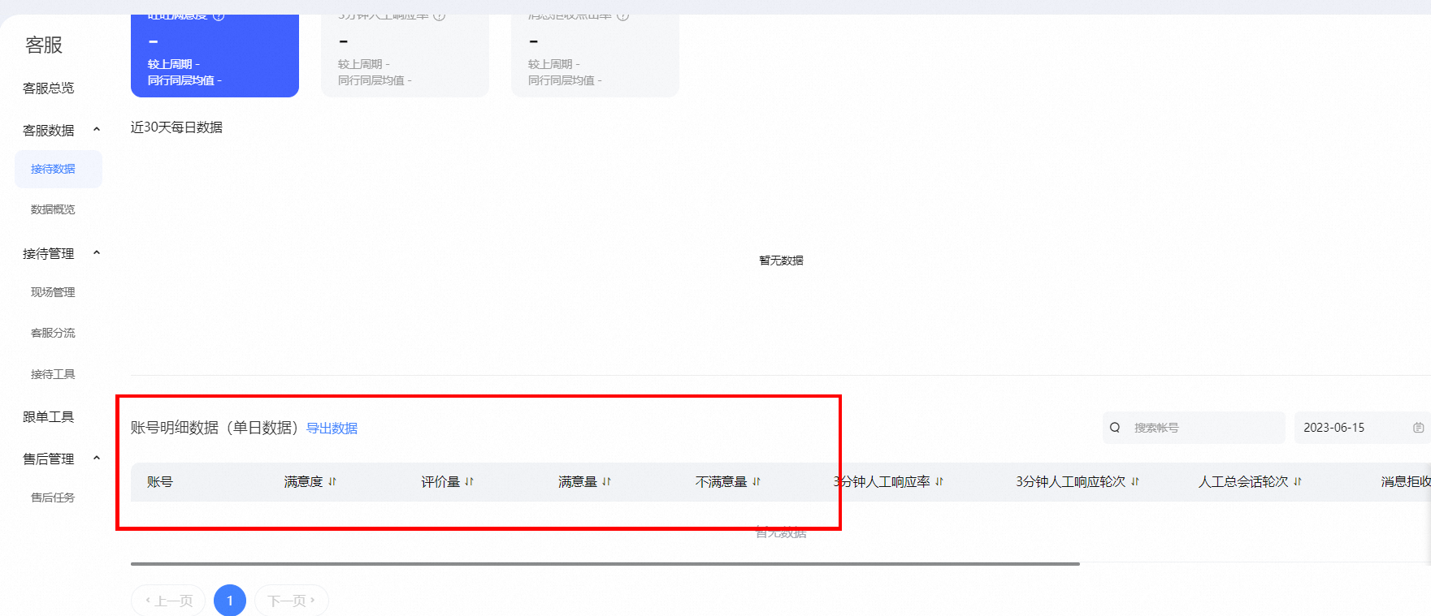Sort the table by 满意量 column

(x=606, y=482)
